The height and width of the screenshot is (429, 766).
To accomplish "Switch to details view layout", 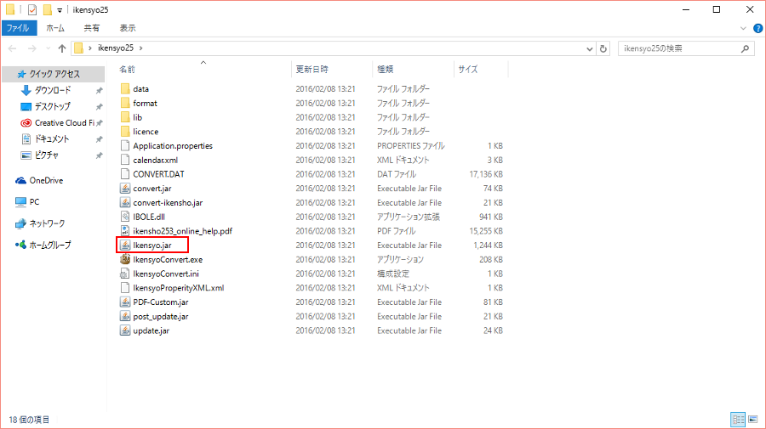I will (x=738, y=420).
